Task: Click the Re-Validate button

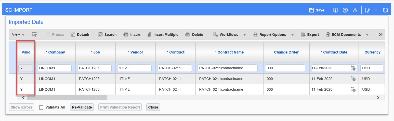Action: 82,107
